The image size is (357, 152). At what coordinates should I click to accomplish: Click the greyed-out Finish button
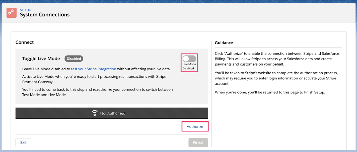pyautogui.click(x=198, y=143)
